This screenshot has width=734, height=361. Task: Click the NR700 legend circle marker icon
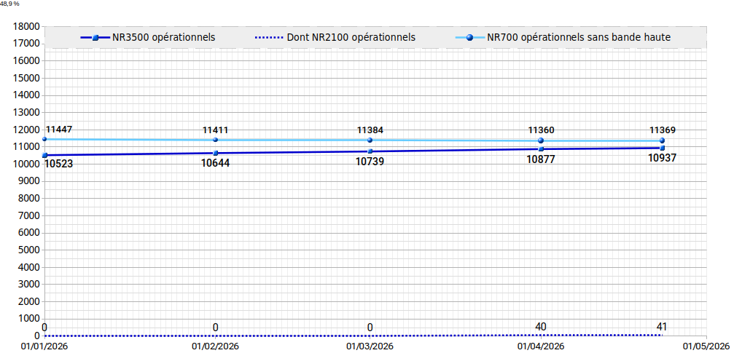coord(469,37)
